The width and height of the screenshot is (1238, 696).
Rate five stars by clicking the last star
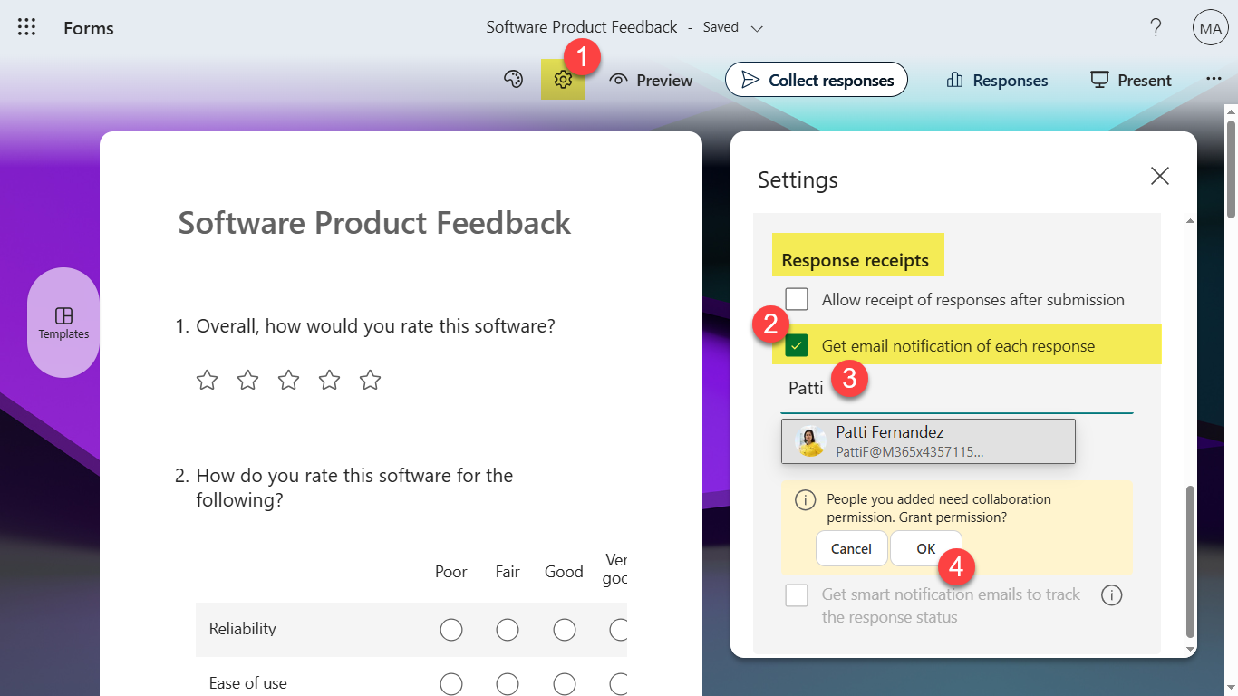tap(370, 380)
